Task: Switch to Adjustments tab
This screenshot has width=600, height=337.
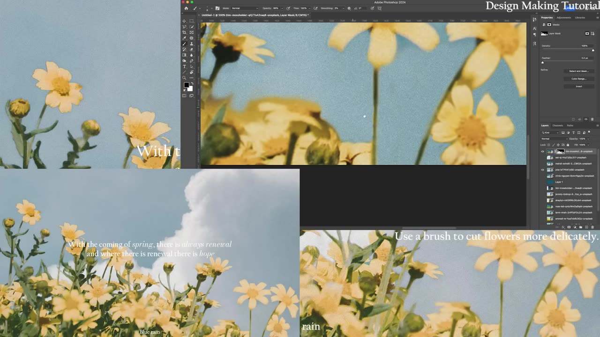Action: tap(564, 18)
